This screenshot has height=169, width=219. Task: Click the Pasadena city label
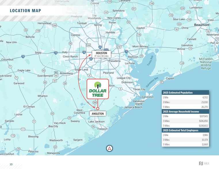point(115,61)
